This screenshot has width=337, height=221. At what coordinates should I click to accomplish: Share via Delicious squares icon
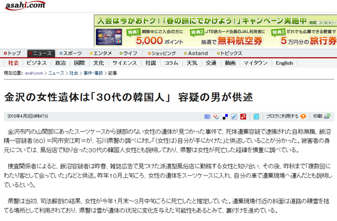pos(225,116)
